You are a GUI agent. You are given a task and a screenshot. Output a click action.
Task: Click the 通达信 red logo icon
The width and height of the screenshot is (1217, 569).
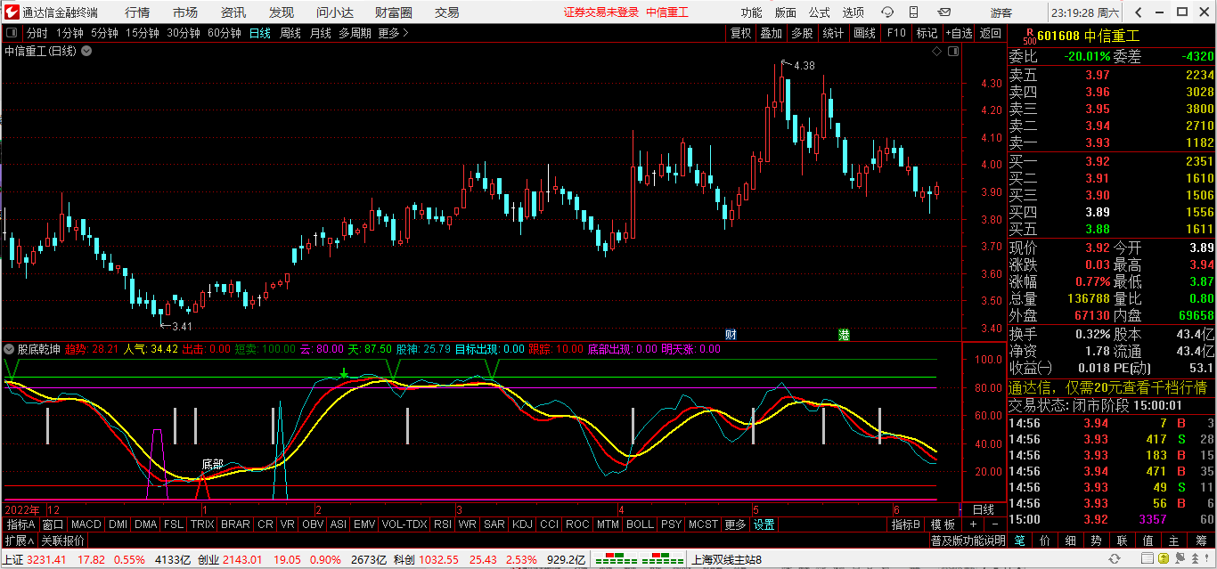coord(12,12)
